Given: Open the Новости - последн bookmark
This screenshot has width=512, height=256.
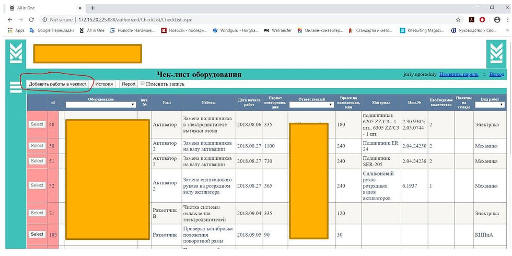Looking at the screenshot, I should (x=184, y=30).
